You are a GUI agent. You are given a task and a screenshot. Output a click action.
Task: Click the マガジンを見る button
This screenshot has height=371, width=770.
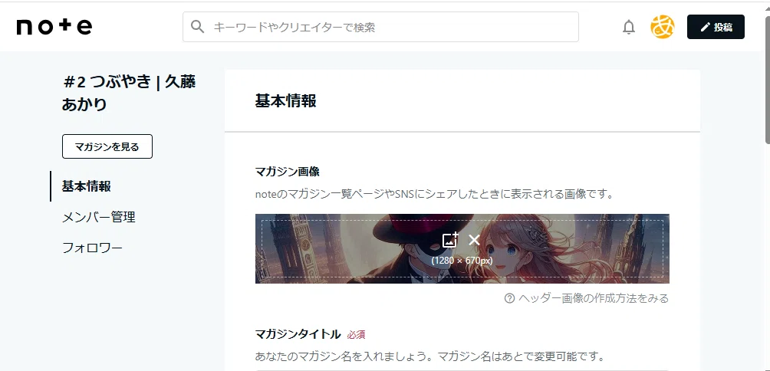107,146
